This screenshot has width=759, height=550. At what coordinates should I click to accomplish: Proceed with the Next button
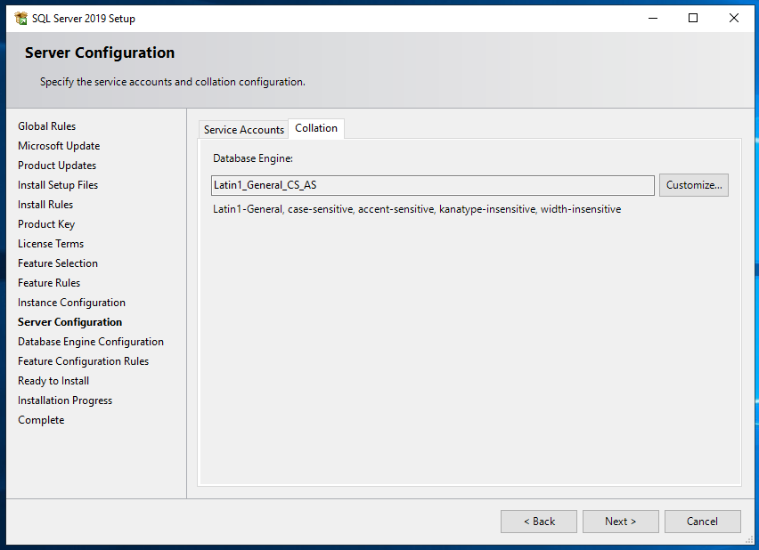click(621, 522)
